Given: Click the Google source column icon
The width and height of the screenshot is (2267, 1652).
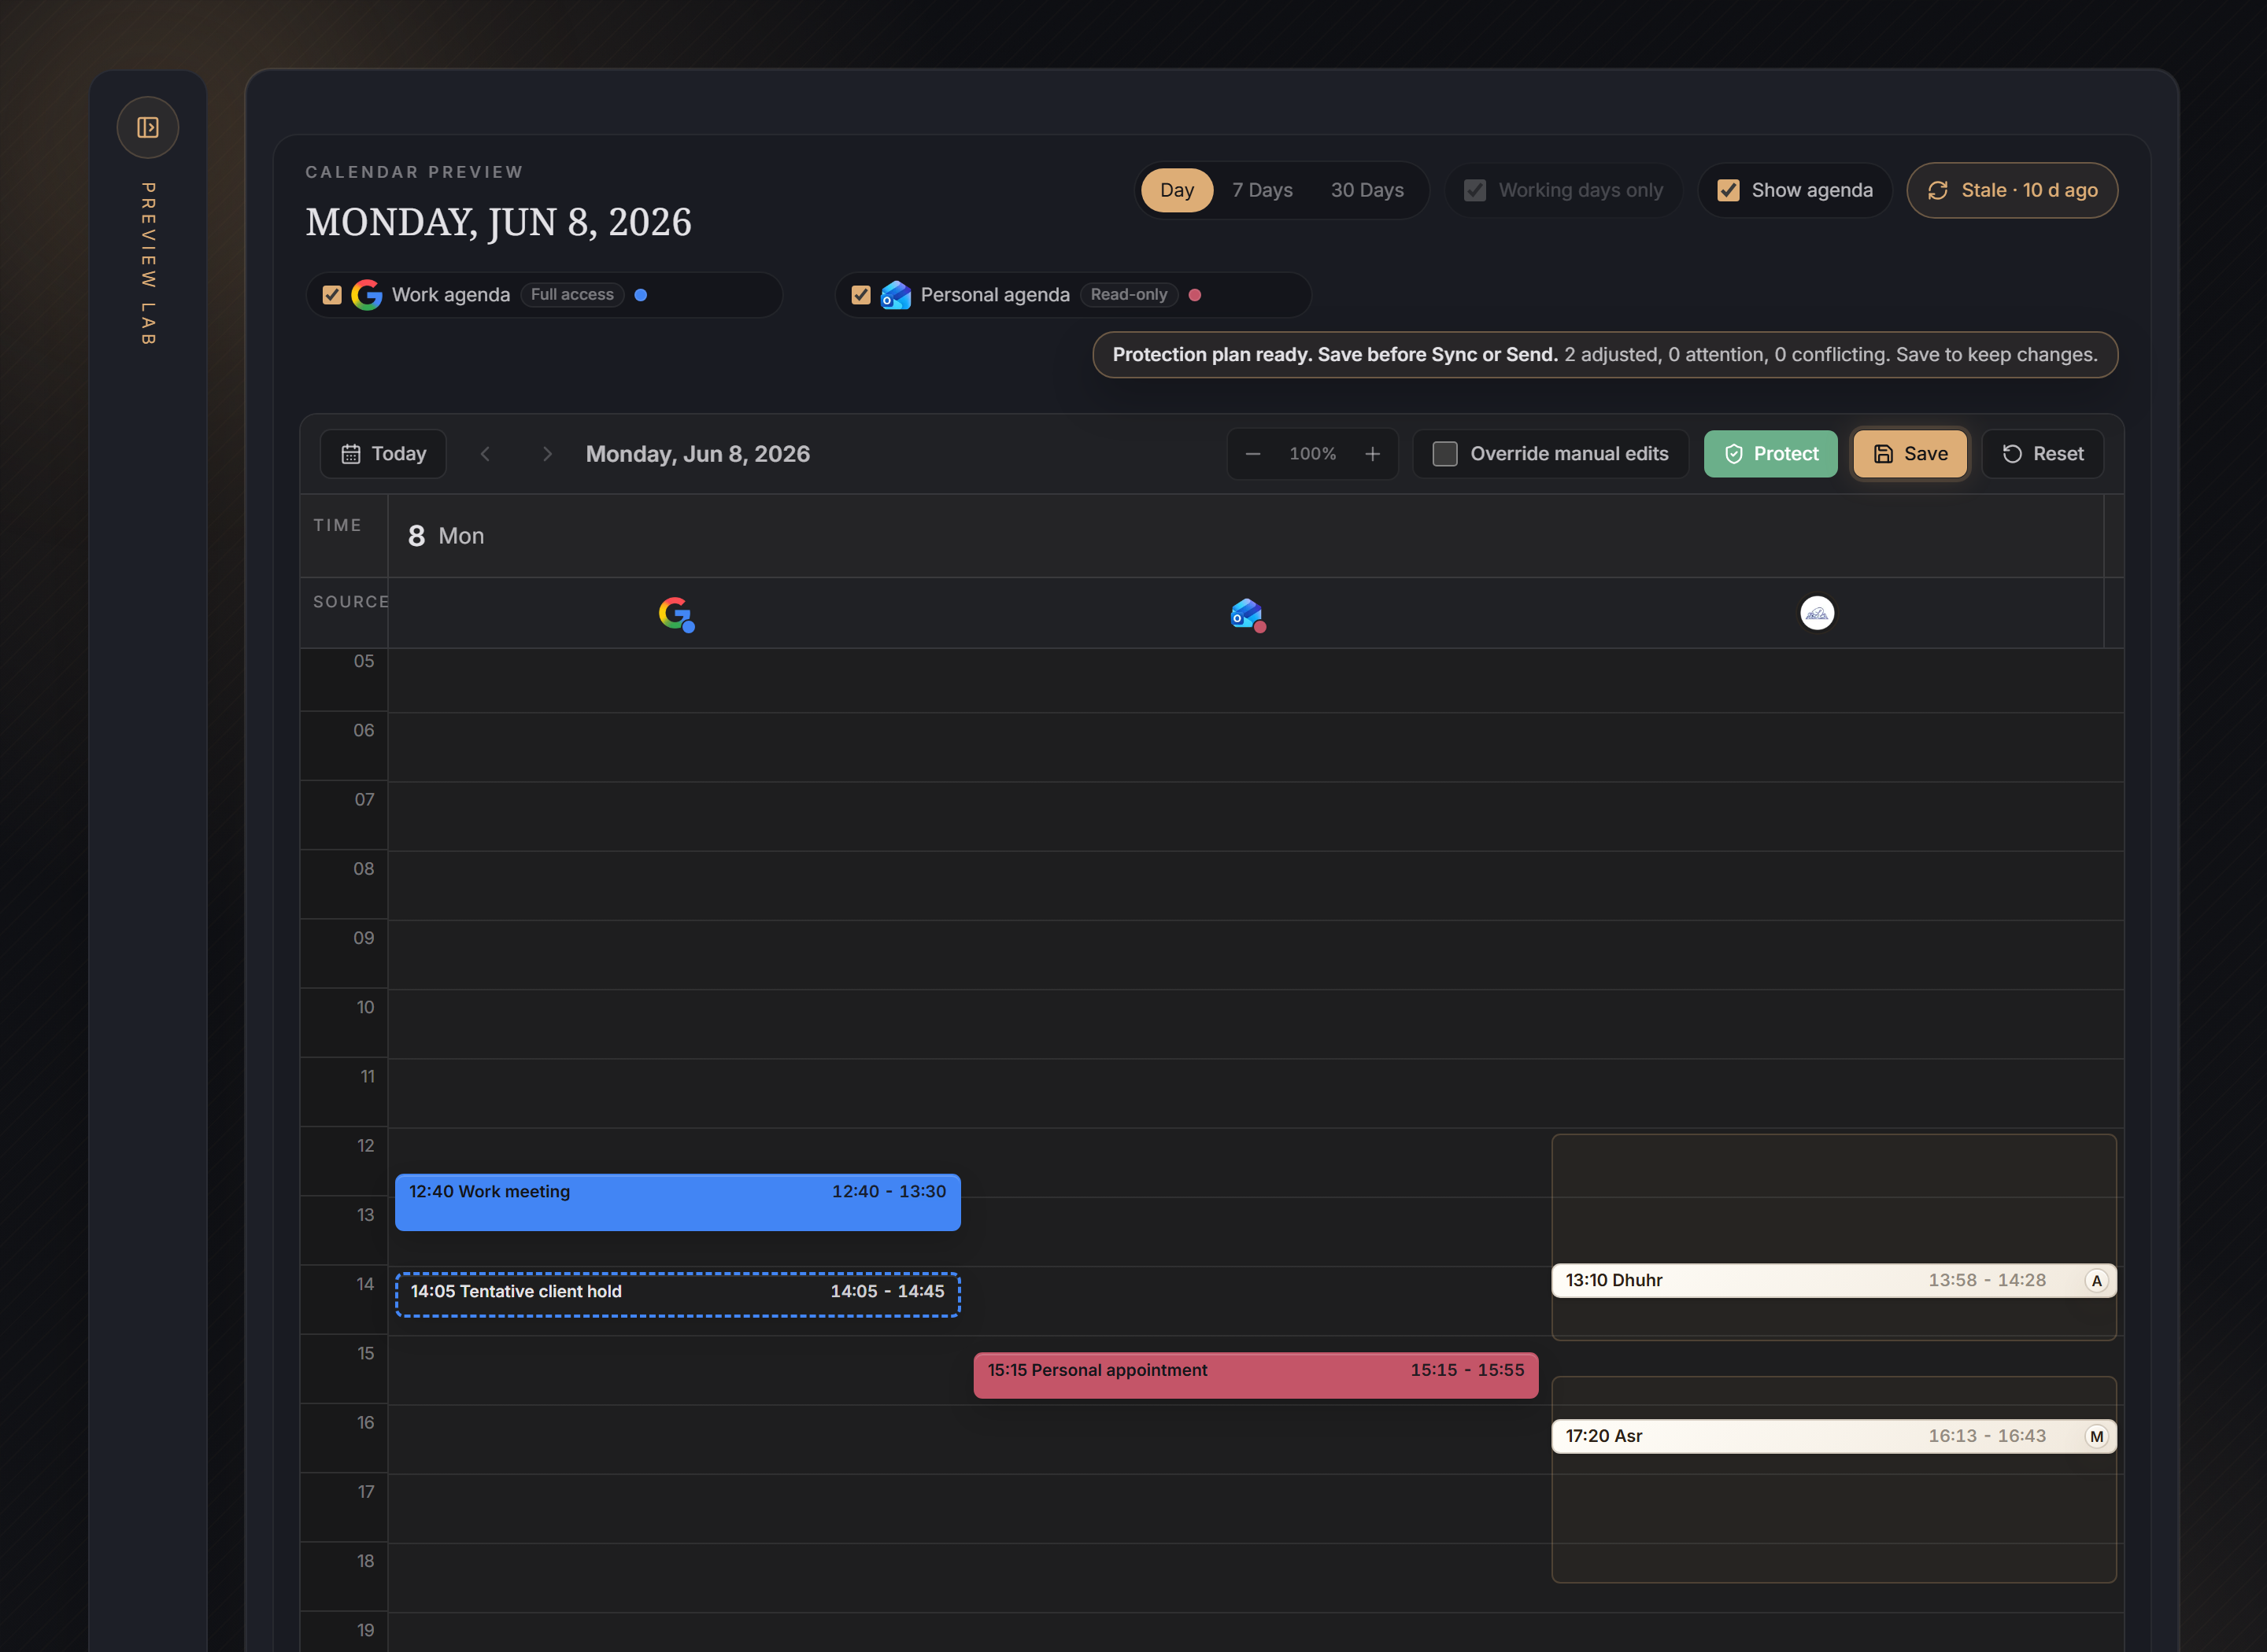Looking at the screenshot, I should coord(676,614).
